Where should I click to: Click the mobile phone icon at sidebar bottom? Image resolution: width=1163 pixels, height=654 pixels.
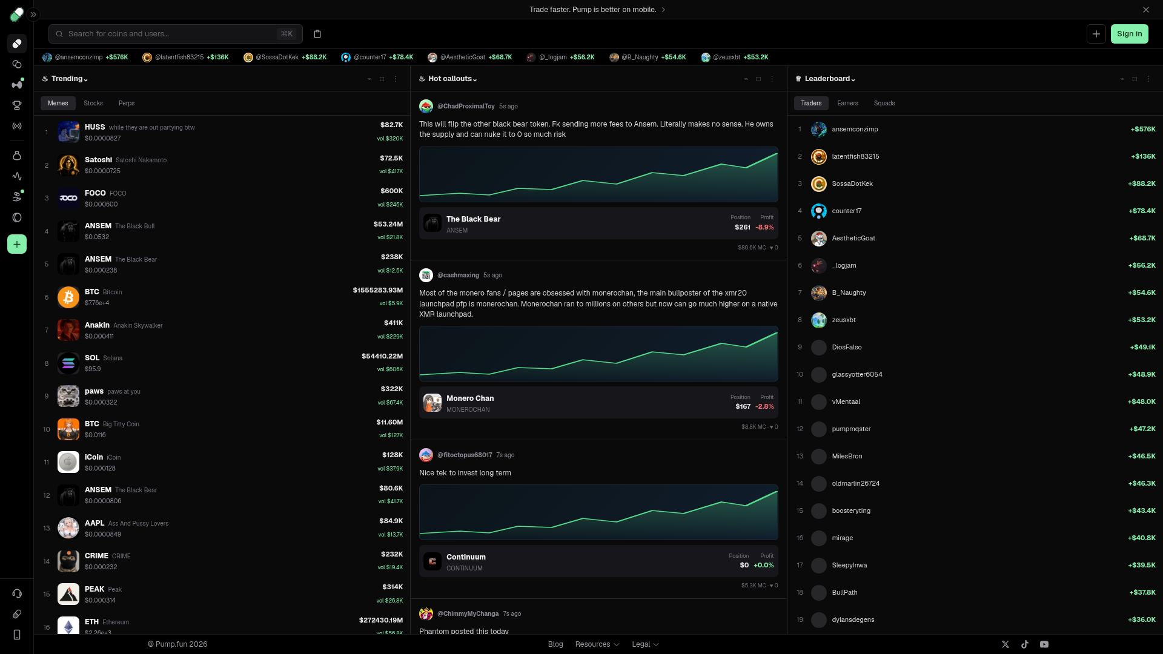coord(17,635)
